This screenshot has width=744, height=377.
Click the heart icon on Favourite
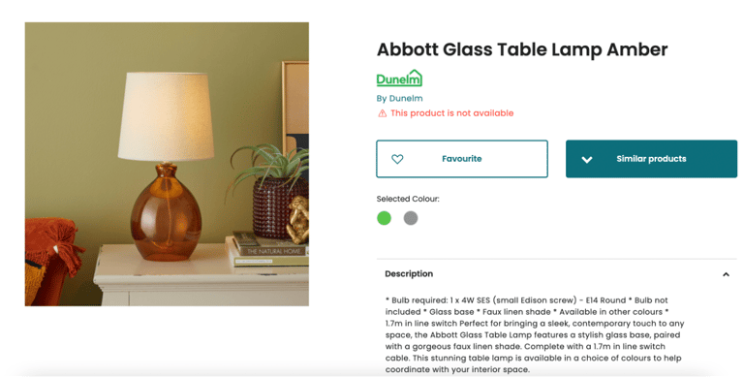[x=397, y=159]
